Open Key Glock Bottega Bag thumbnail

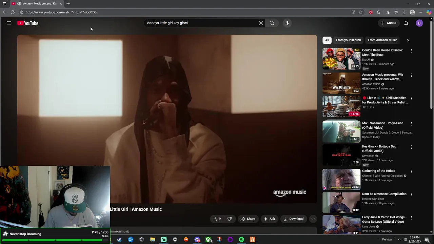341,155
